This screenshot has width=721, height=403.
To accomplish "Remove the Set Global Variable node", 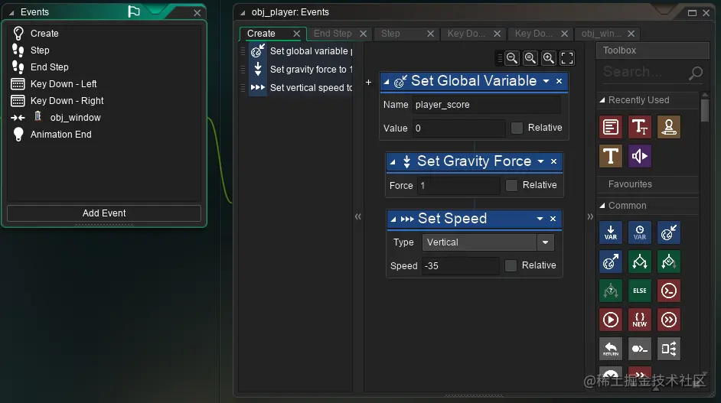I will (560, 81).
